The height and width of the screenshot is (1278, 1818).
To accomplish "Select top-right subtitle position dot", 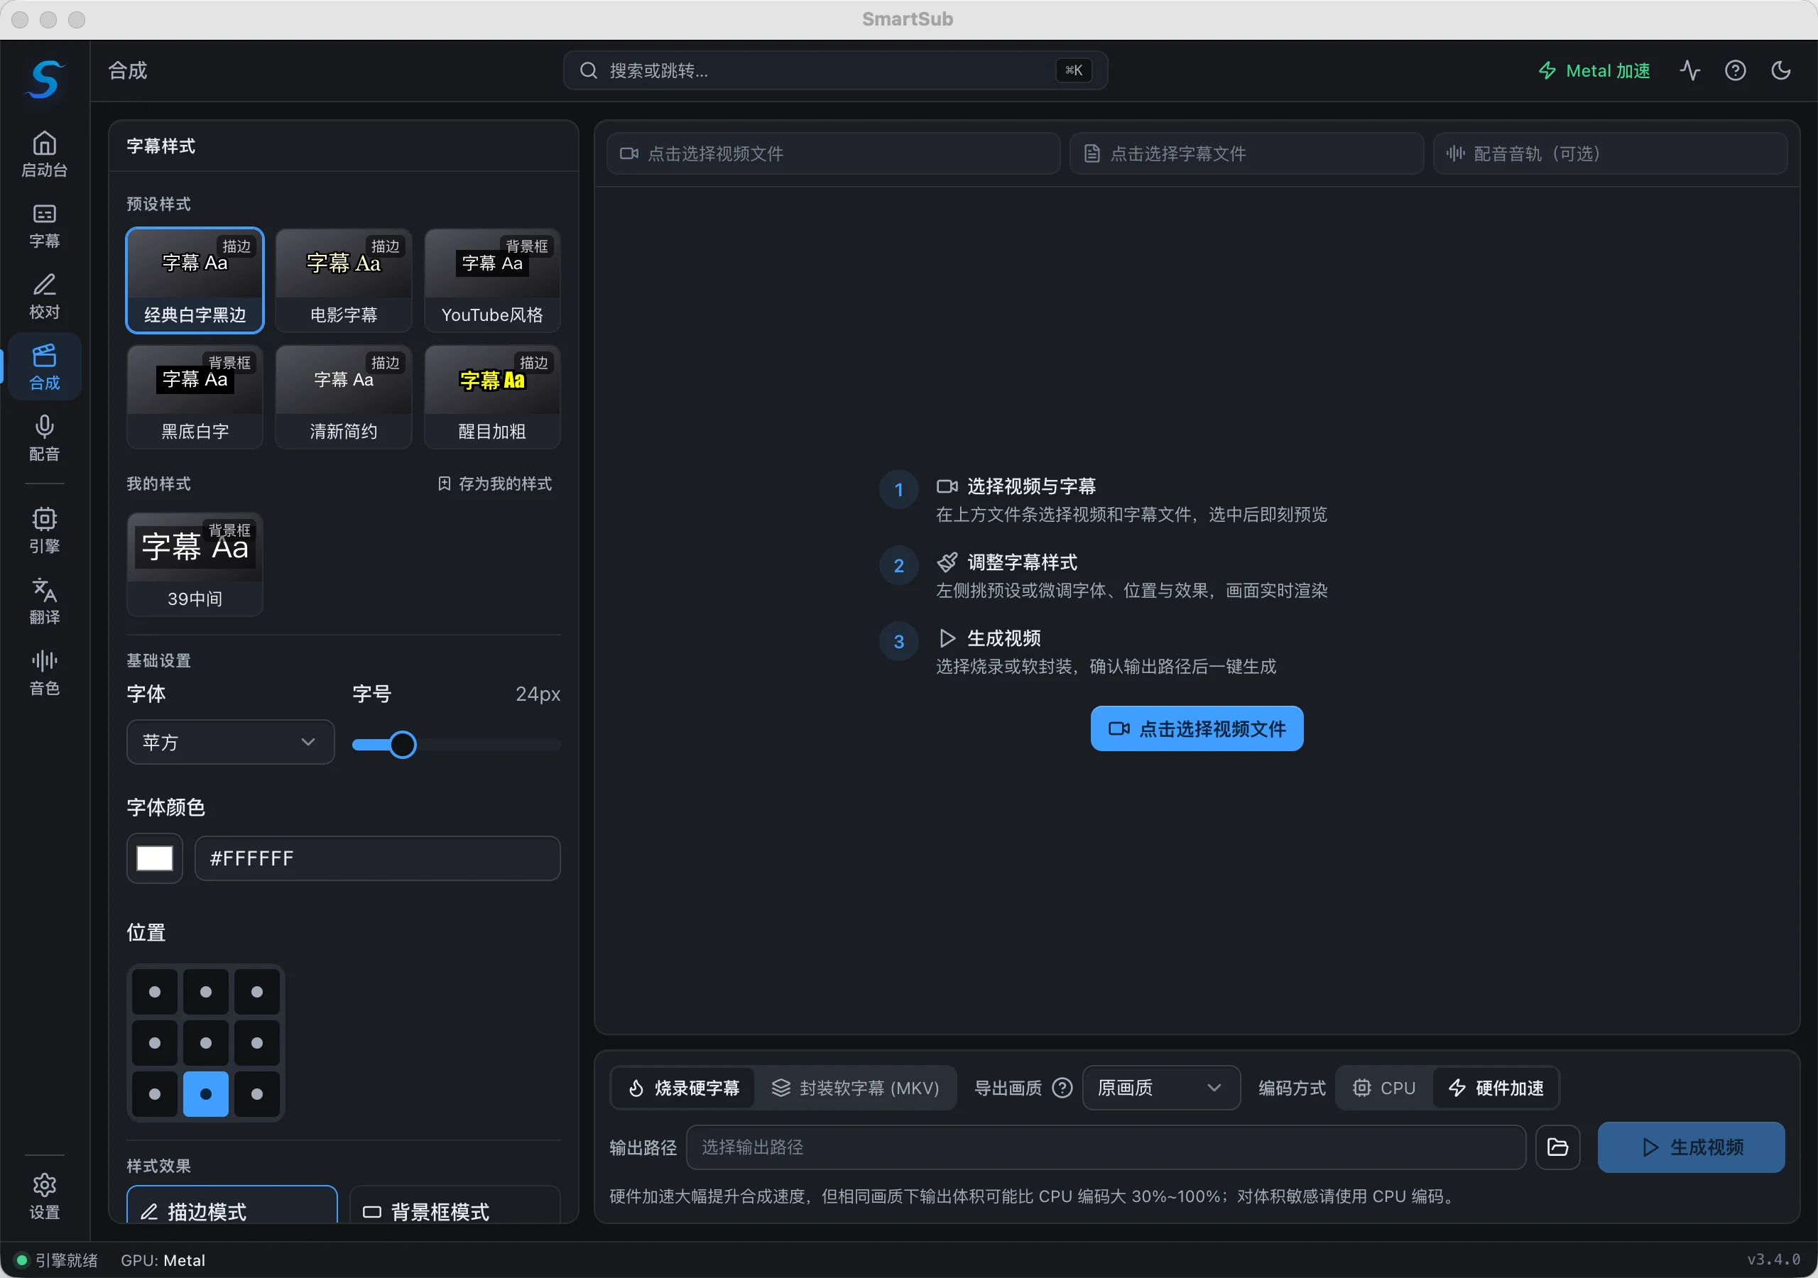I will pos(256,991).
